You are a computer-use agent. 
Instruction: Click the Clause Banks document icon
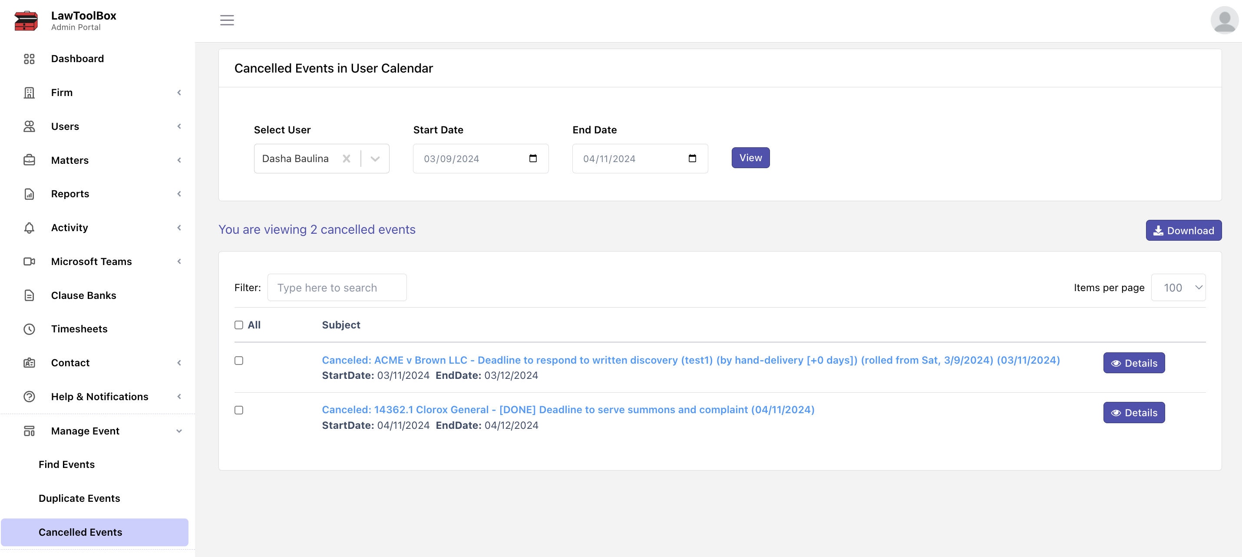point(29,295)
